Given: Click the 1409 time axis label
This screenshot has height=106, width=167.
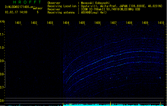Looking at the screenshot, I should 145,23.
